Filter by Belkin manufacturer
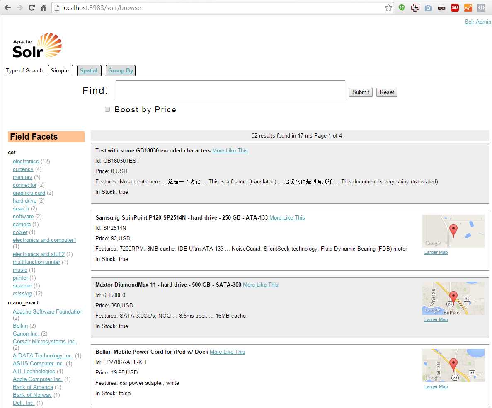The height and width of the screenshot is (408, 492). tap(20, 326)
